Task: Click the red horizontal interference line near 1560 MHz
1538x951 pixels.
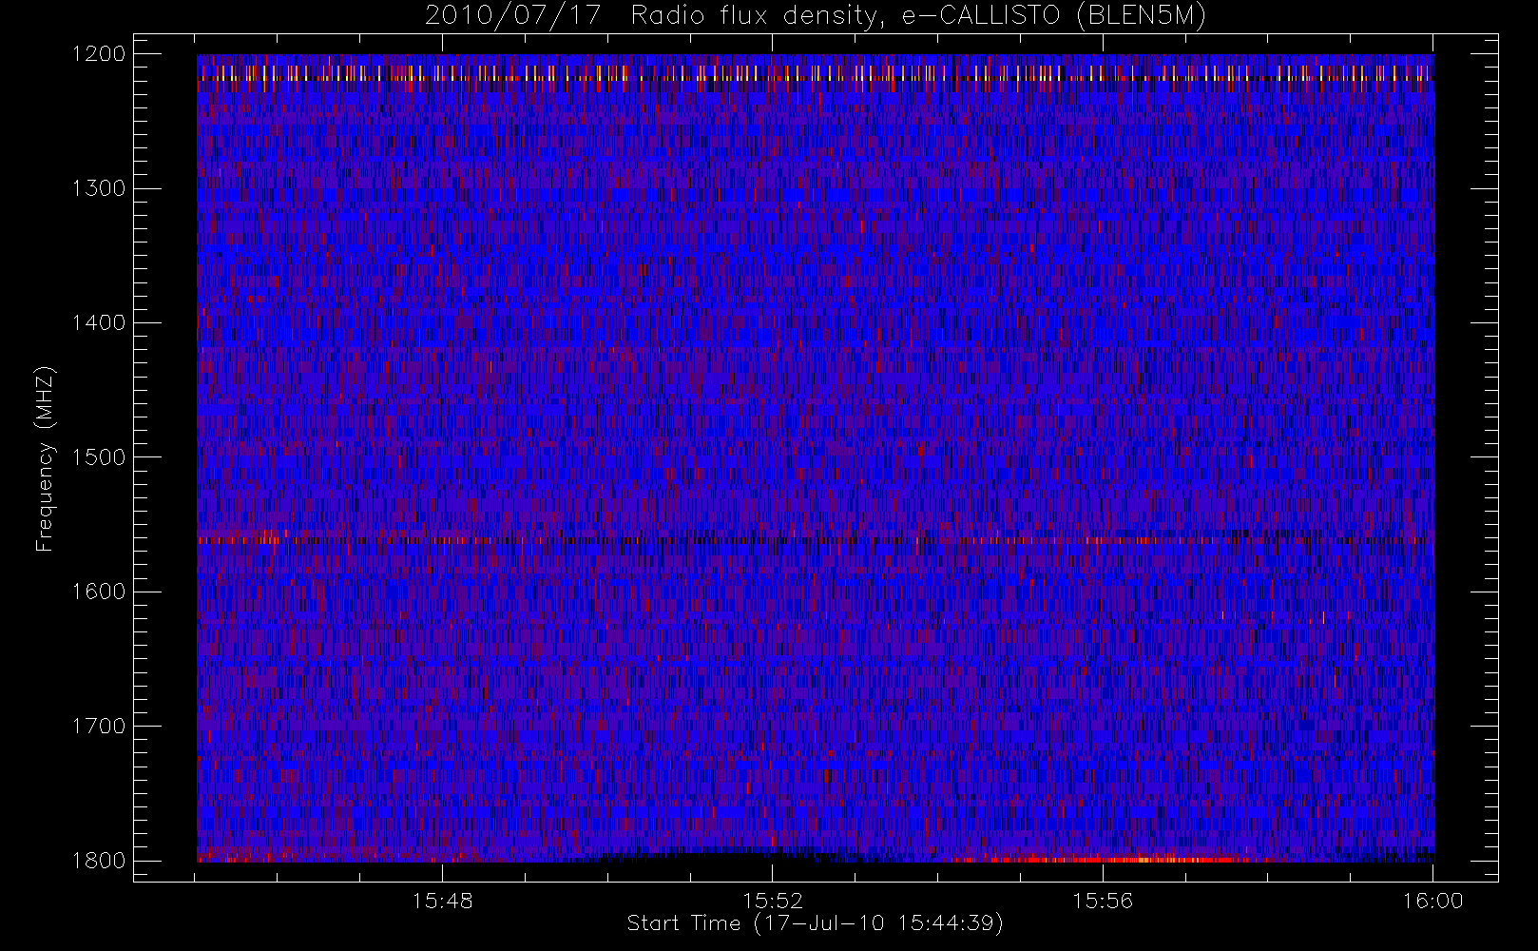Action: click(816, 540)
